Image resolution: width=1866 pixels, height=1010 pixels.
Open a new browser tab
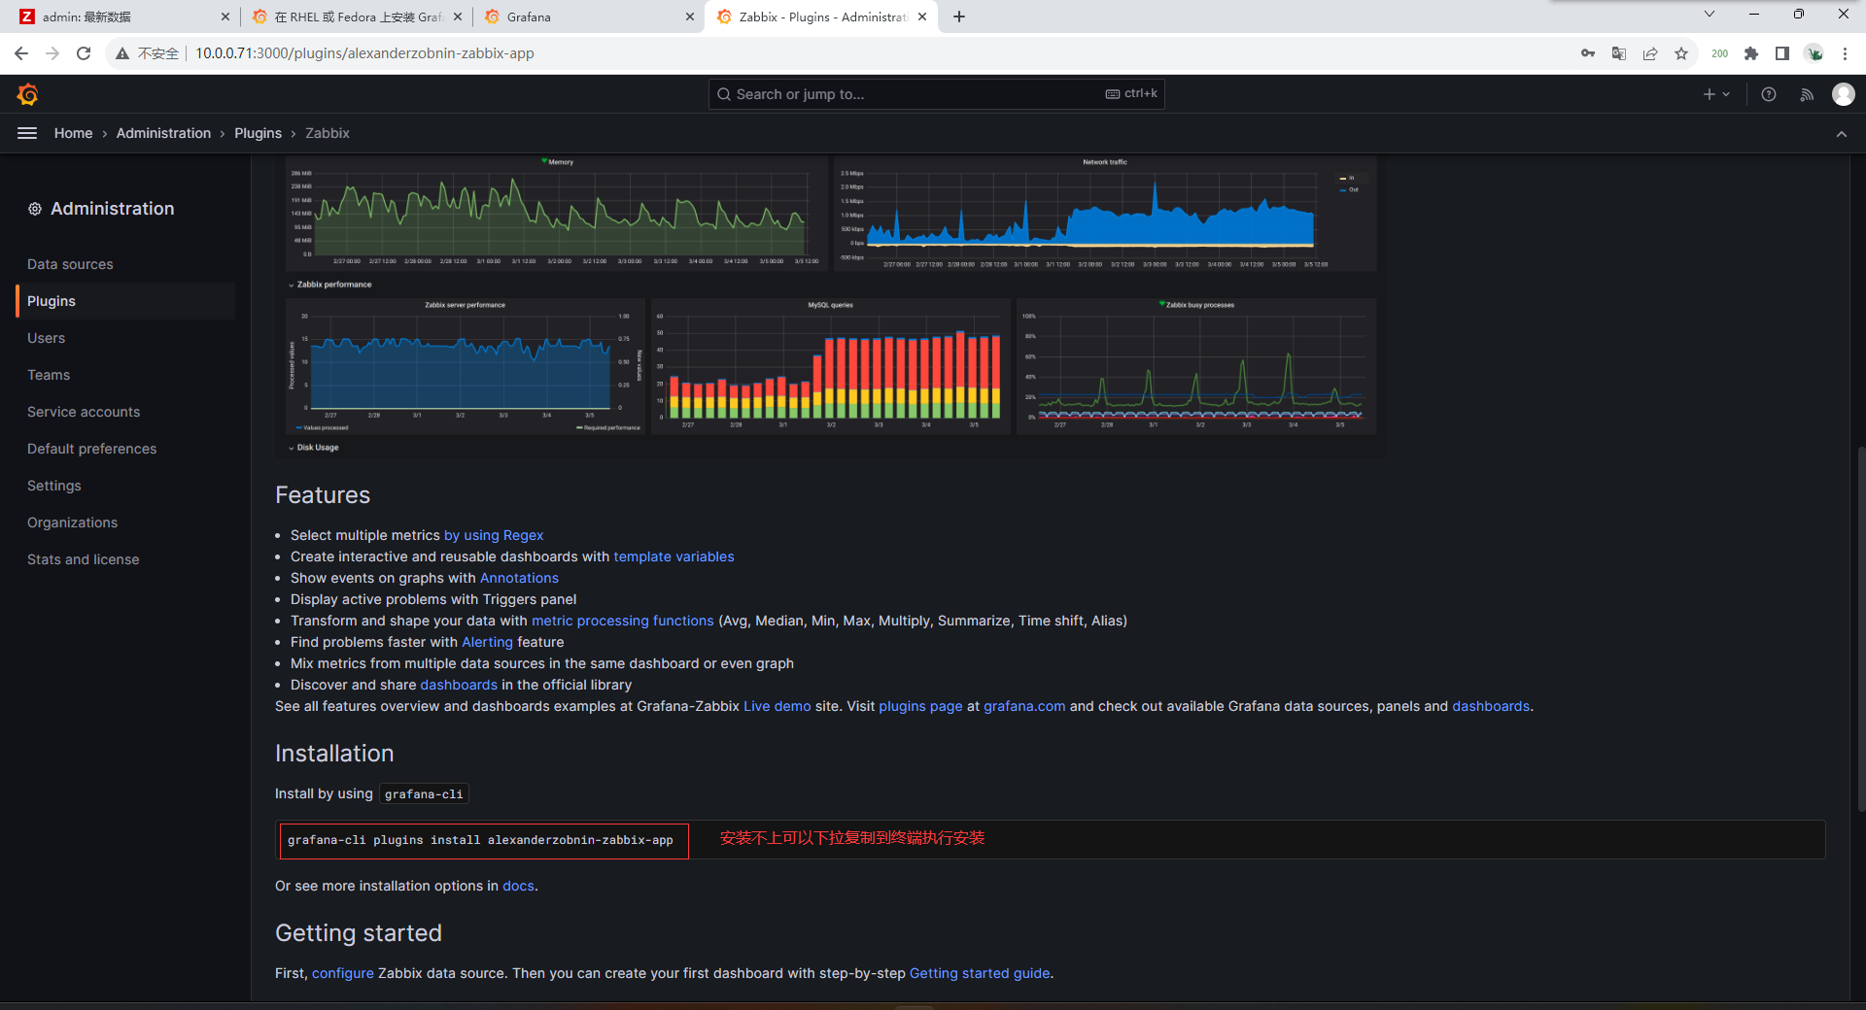click(x=959, y=17)
